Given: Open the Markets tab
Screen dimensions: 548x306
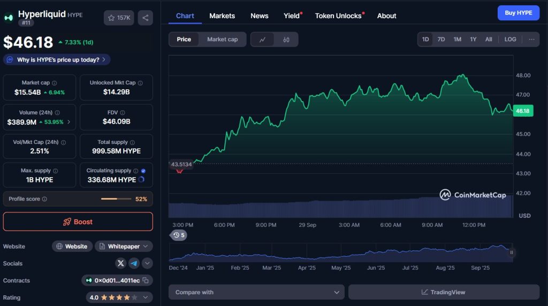Looking at the screenshot, I should pos(222,16).
